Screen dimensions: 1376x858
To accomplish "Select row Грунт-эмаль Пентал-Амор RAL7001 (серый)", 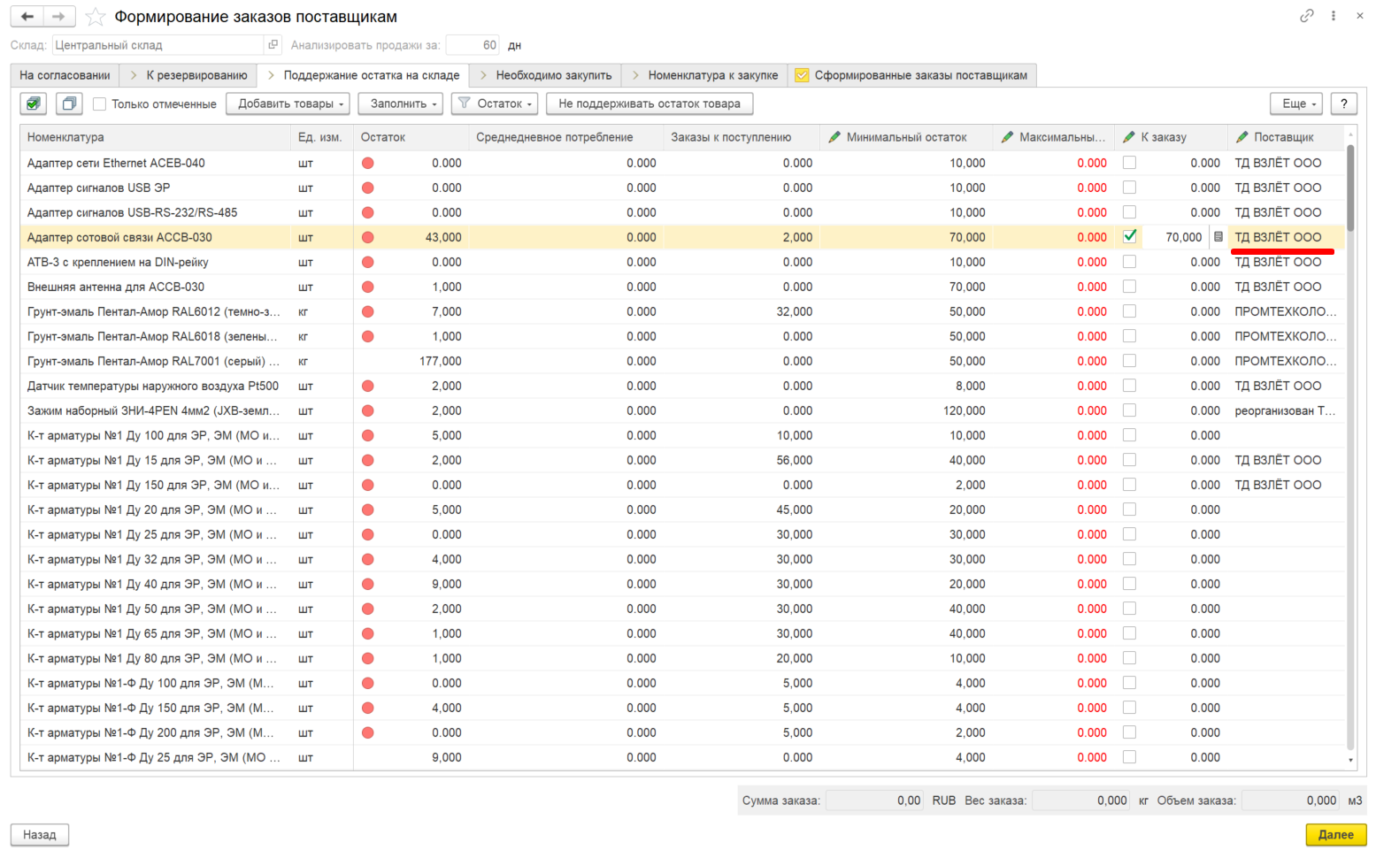I will [x=682, y=361].
